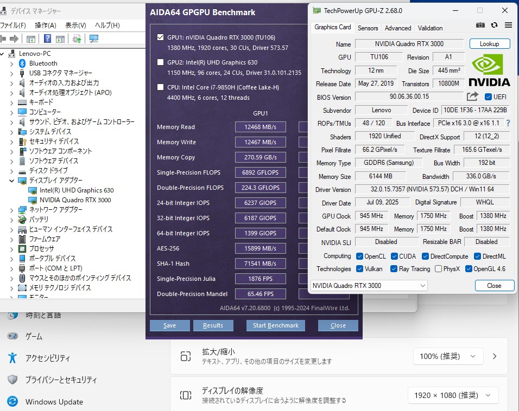
Task: Click the scale (拡大/縮小) icon
Action: pyautogui.click(x=186, y=356)
